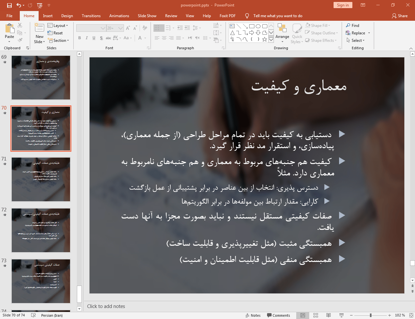The image size is (415, 319).
Task: Click the Format Painter brush icon
Action: 20,40
